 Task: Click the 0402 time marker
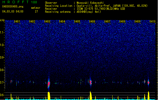click(x=32, y=21)
